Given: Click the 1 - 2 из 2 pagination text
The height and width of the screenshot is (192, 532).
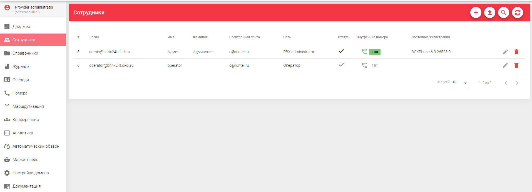Looking at the screenshot, I should pos(484,83).
